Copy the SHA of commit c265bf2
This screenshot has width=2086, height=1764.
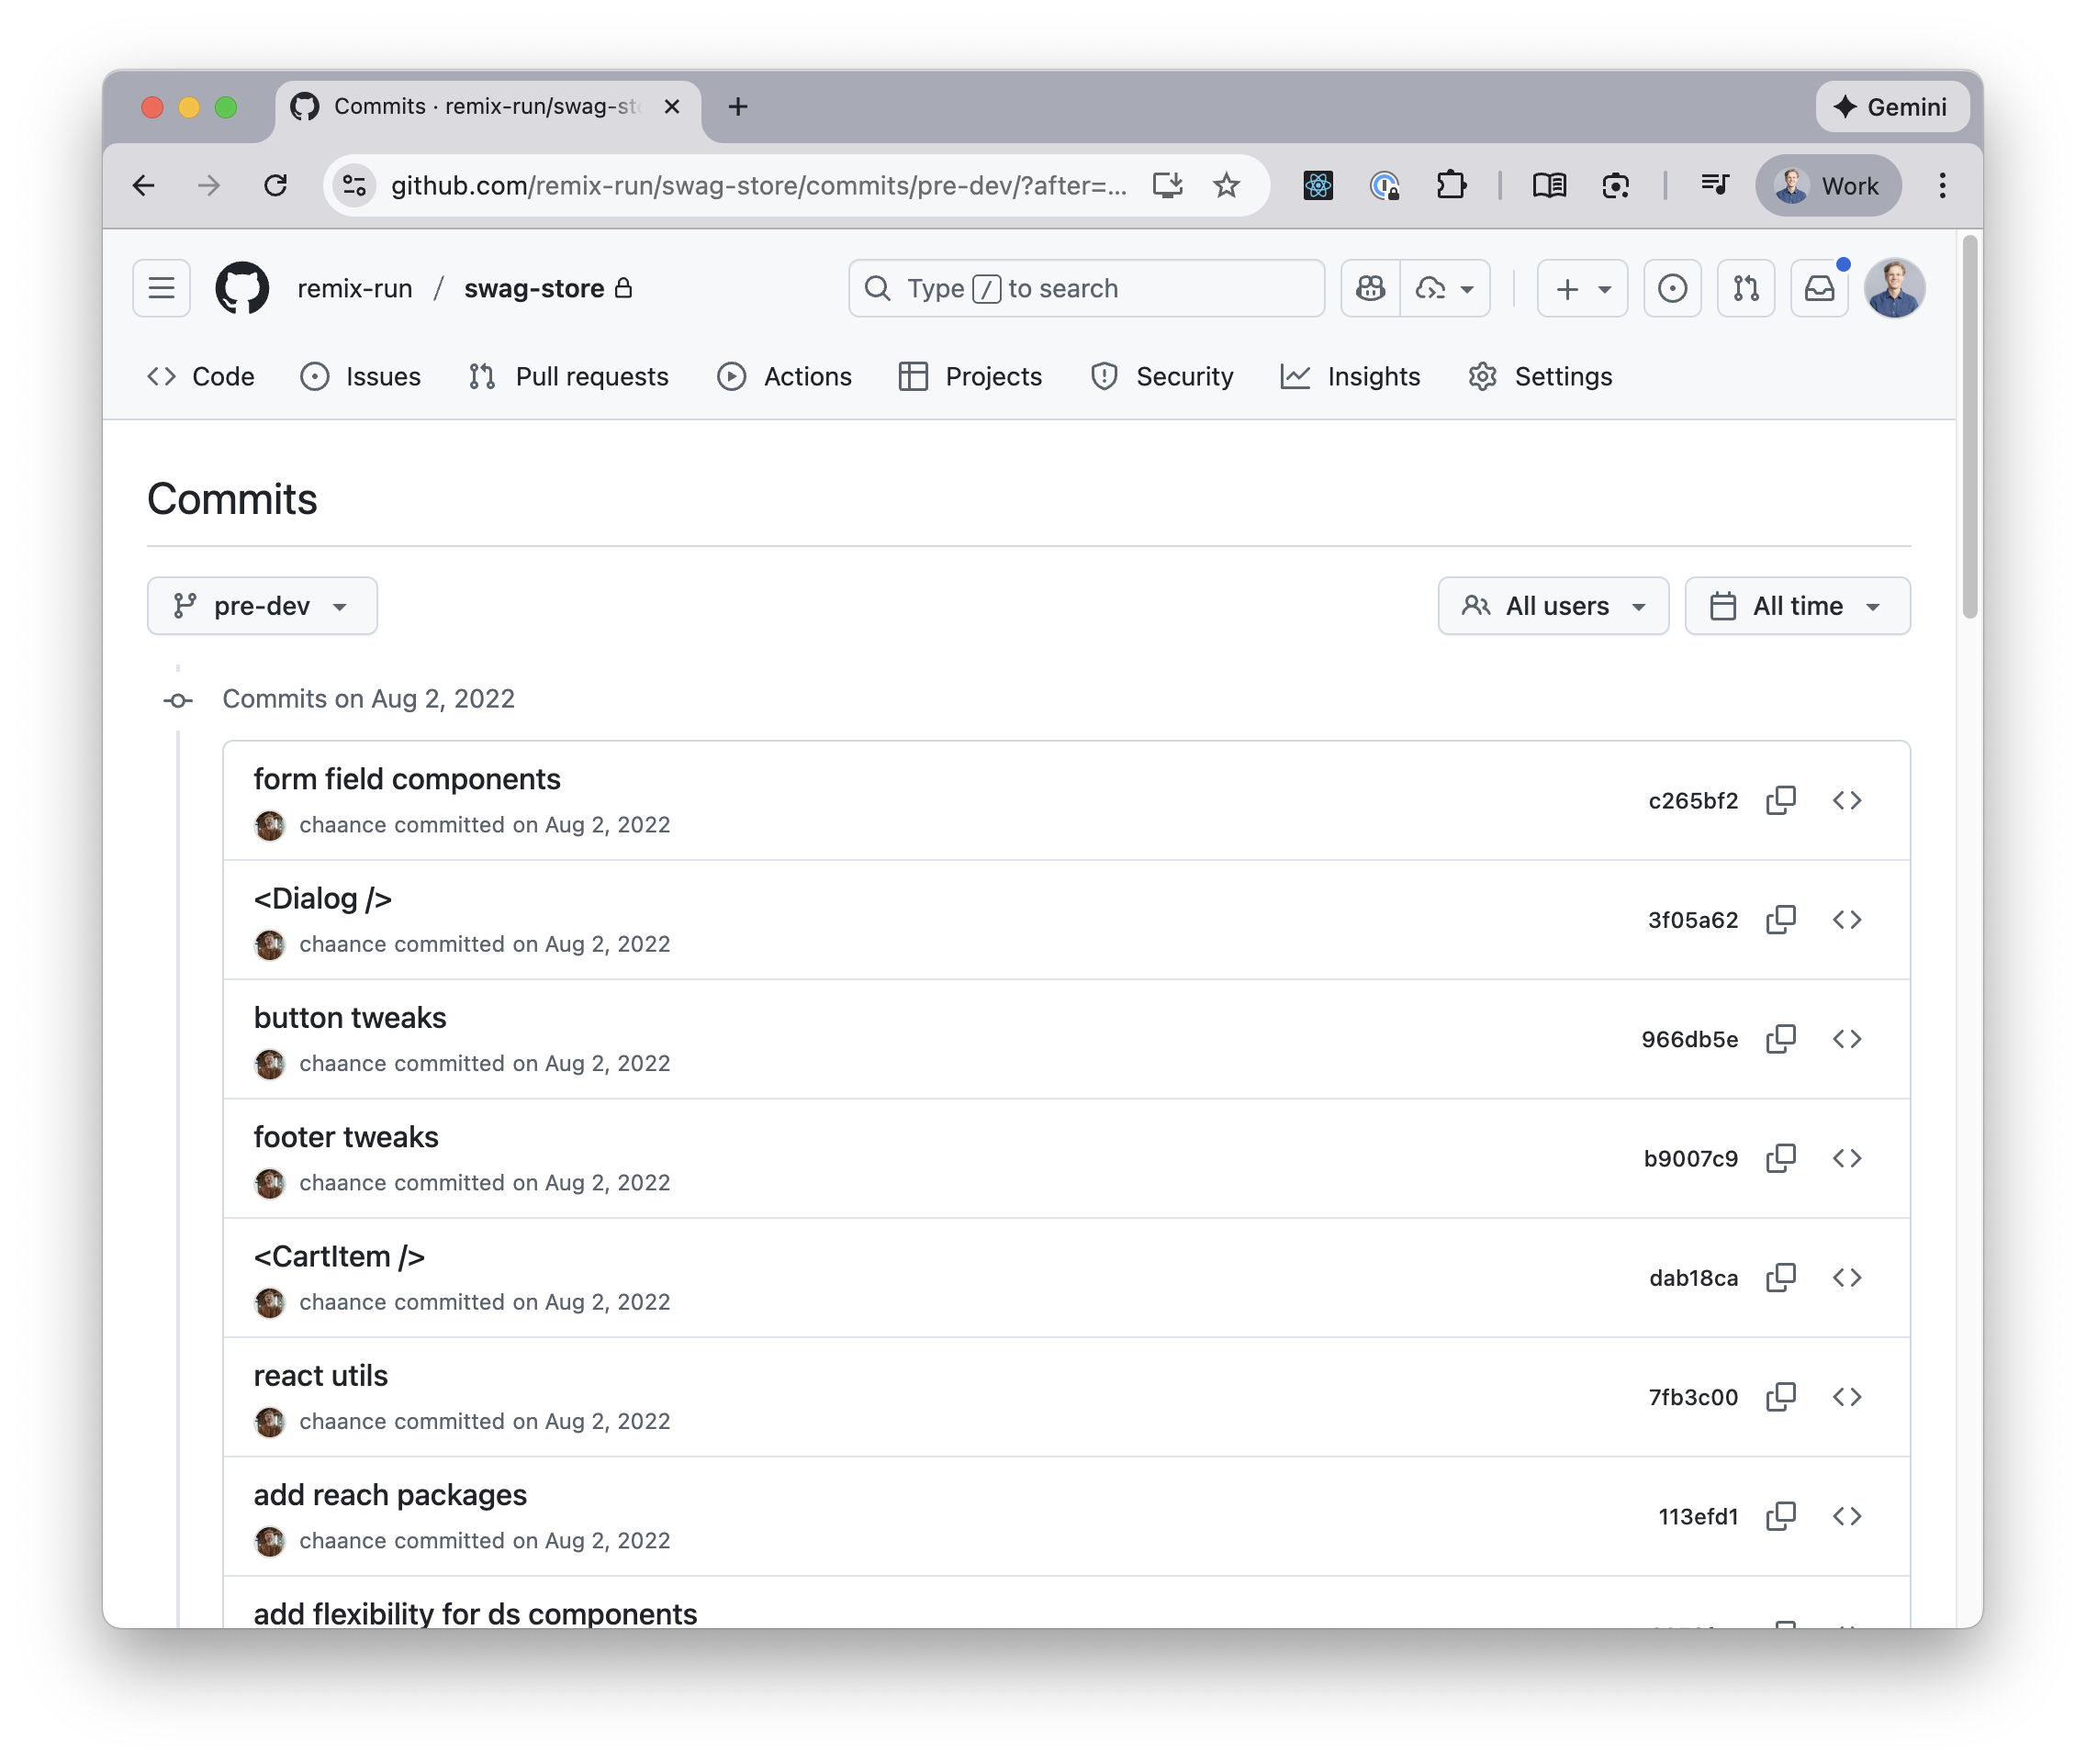[x=1781, y=800]
